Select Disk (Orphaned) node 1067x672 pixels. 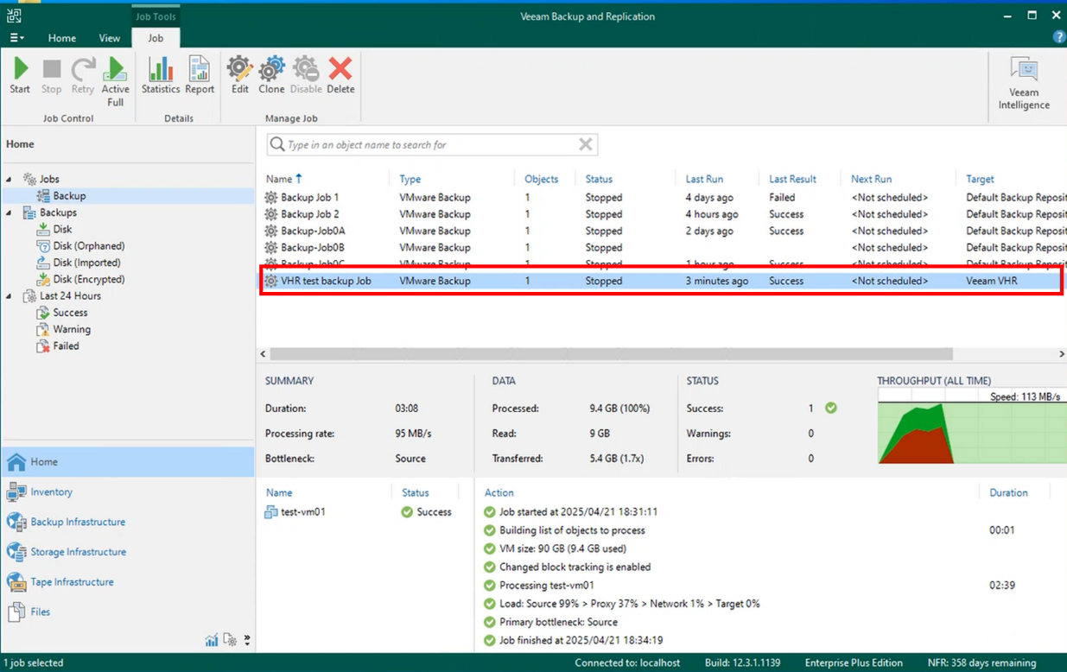point(88,246)
